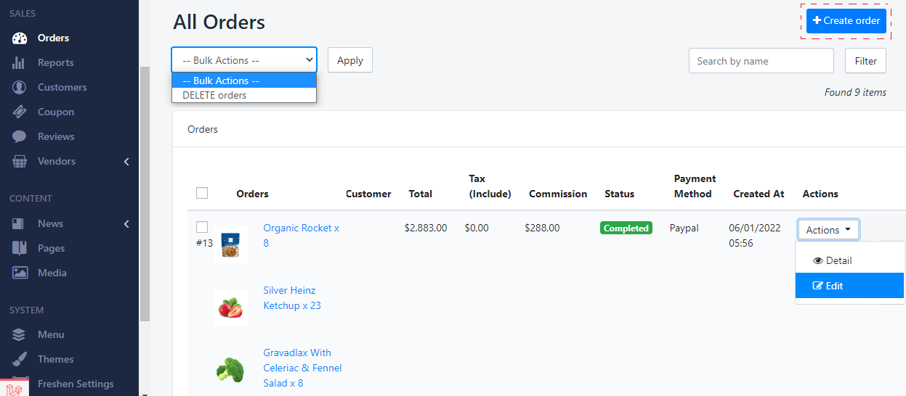Check the checkbox for order #13
This screenshot has width=906, height=396.
click(x=202, y=227)
